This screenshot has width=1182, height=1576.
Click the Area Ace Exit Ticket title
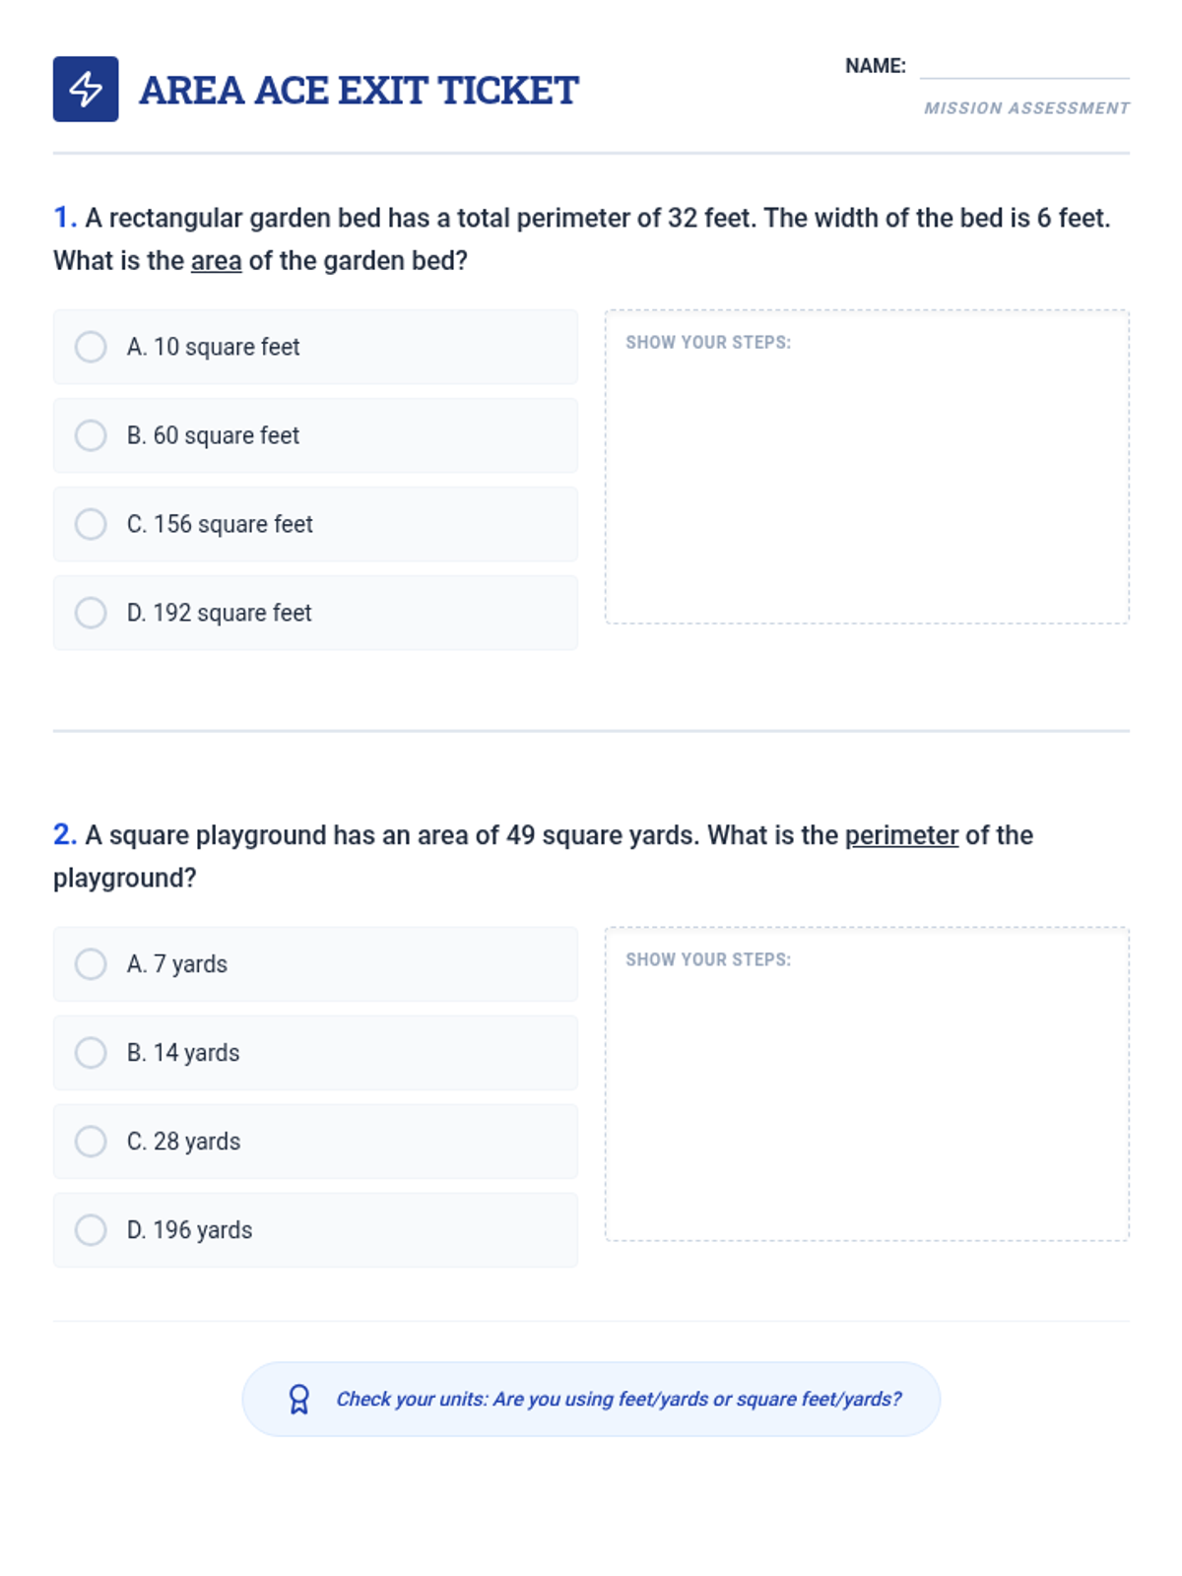[359, 91]
